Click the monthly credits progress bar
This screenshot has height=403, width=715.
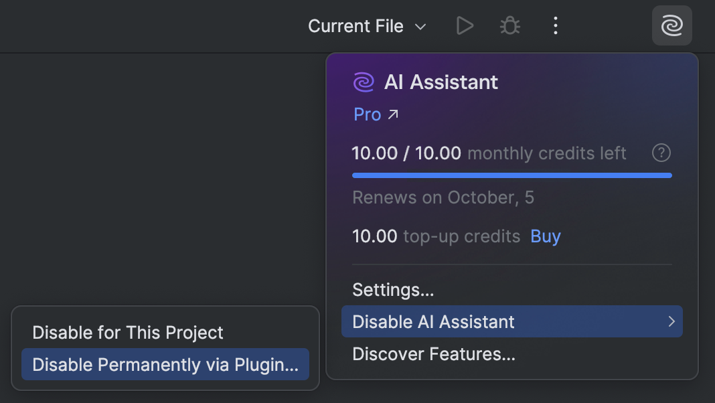[x=512, y=175]
